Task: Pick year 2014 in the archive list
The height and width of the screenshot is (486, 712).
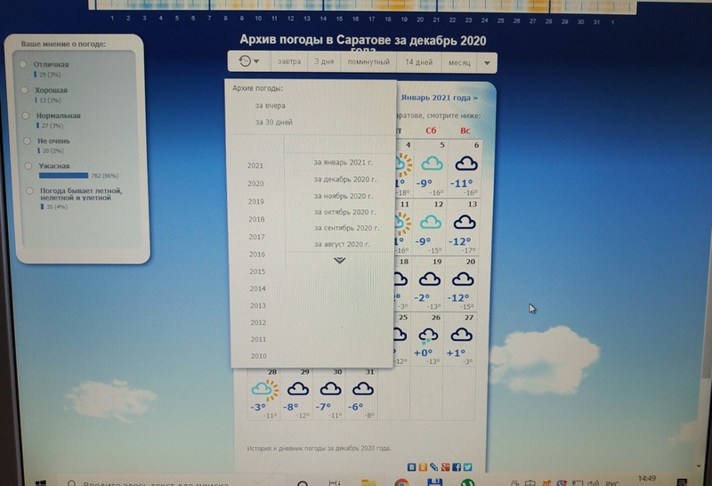Action: point(257,288)
